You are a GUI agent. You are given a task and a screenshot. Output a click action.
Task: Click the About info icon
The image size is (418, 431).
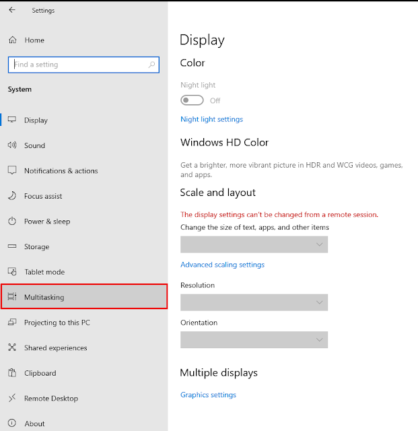[12, 423]
